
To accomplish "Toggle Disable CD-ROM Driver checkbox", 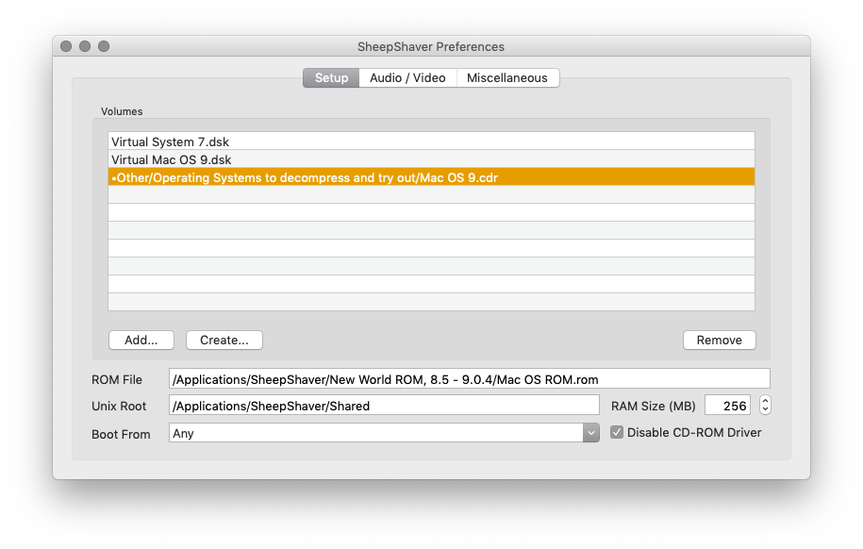I will [x=617, y=432].
